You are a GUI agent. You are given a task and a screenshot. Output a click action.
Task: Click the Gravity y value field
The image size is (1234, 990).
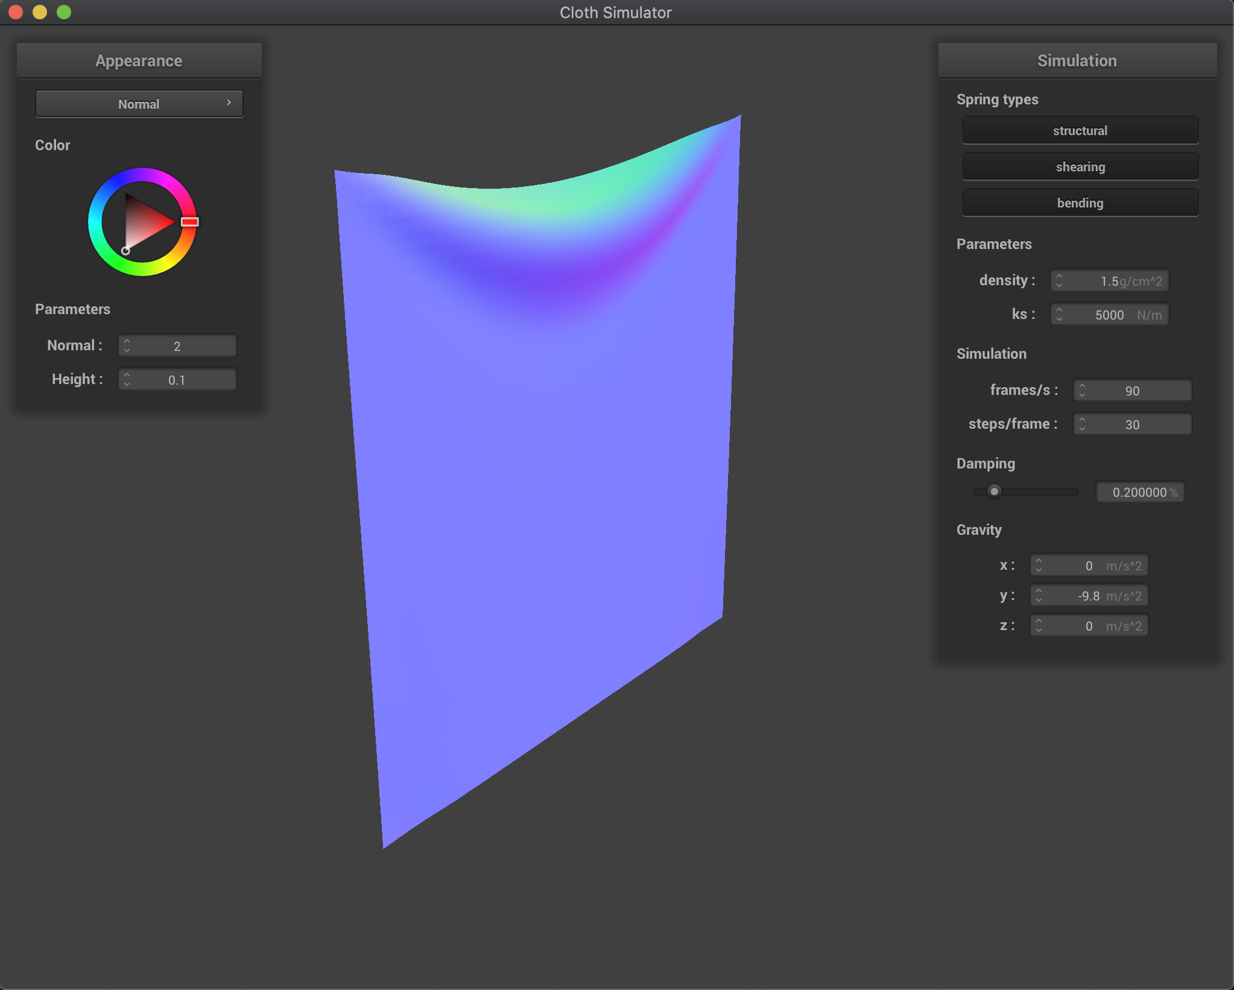[1089, 596]
